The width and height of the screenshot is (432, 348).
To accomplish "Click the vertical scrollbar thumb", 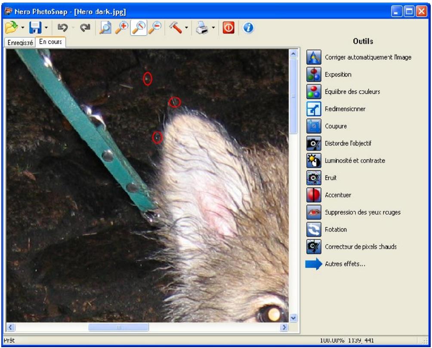I will 293,96.
